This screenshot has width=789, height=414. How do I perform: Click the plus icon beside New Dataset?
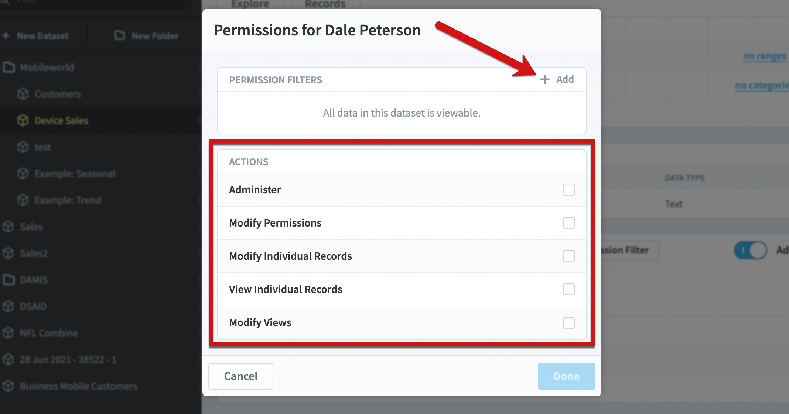(6, 36)
